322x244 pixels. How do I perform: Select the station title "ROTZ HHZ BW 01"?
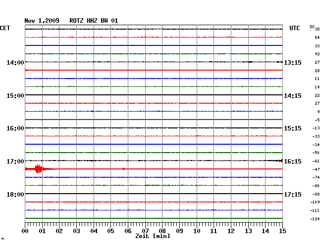(x=94, y=21)
